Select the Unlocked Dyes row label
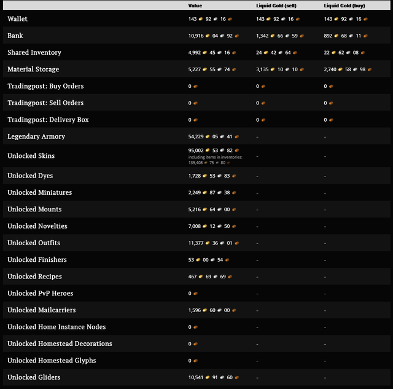This screenshot has height=389, width=393. (30, 176)
